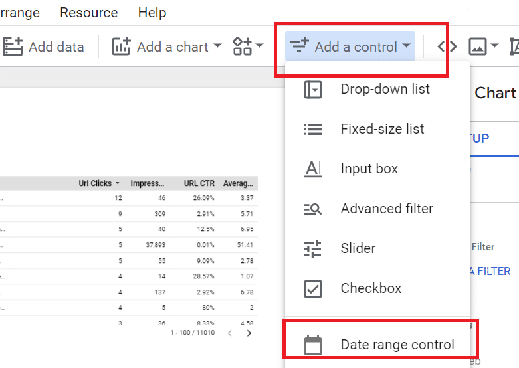Open the image insert dropdown

point(483,47)
